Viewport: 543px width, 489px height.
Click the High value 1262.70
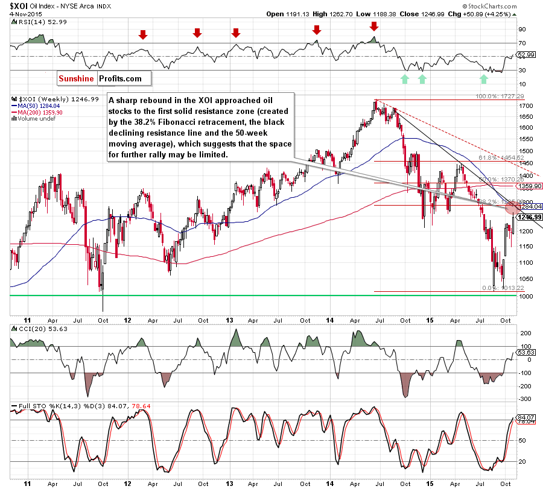click(341, 14)
